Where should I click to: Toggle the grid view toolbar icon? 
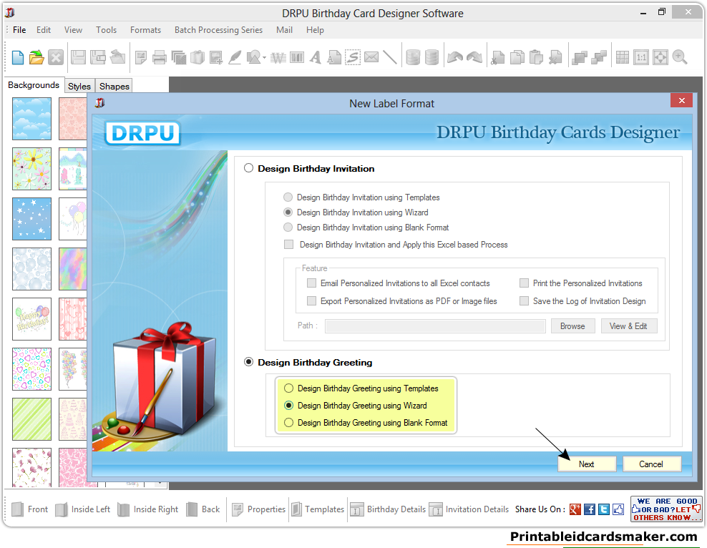[623, 58]
